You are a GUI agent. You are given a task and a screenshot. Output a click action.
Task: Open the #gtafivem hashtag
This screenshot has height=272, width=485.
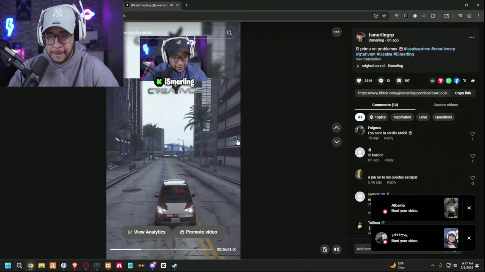[x=365, y=54]
